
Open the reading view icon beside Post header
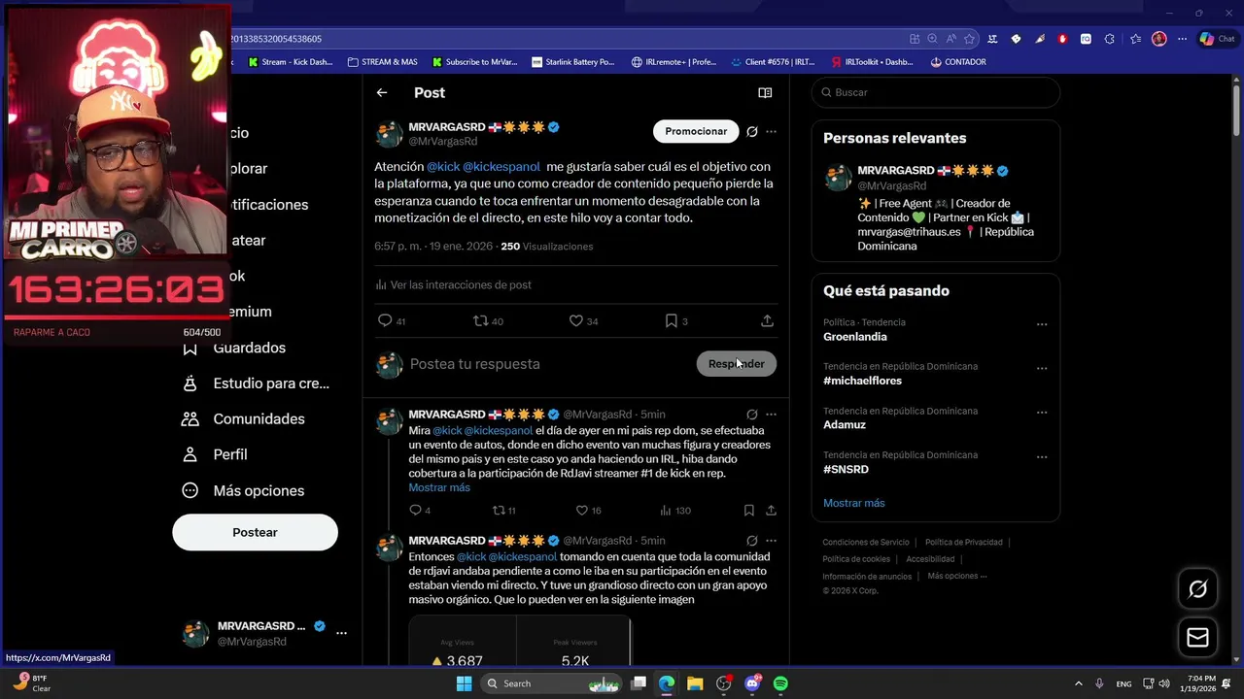click(x=765, y=93)
